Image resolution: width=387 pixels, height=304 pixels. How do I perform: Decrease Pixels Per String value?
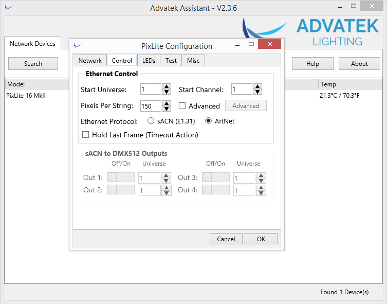click(167, 109)
